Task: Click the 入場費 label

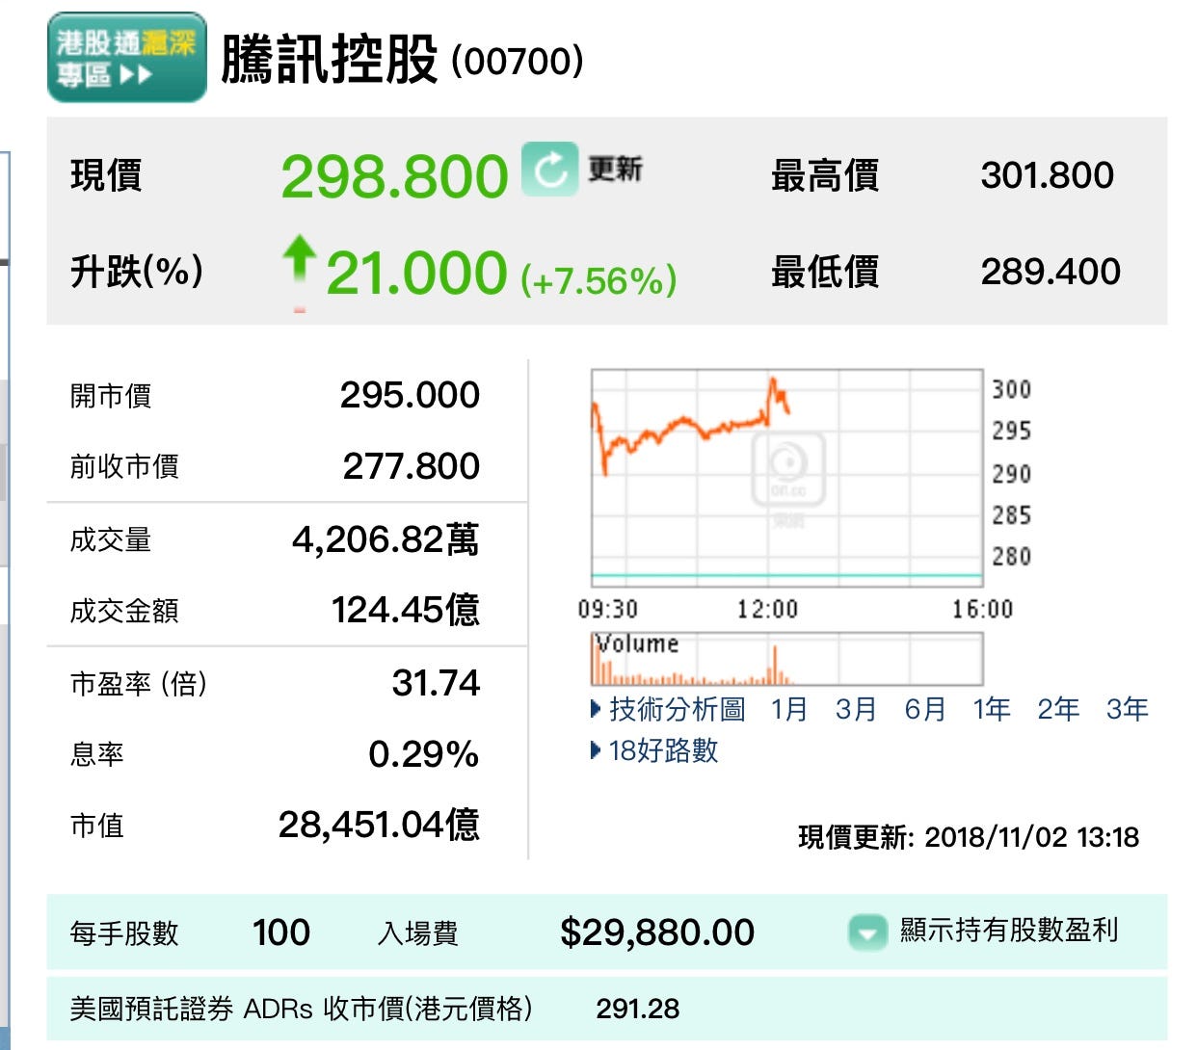Action: pos(417,932)
